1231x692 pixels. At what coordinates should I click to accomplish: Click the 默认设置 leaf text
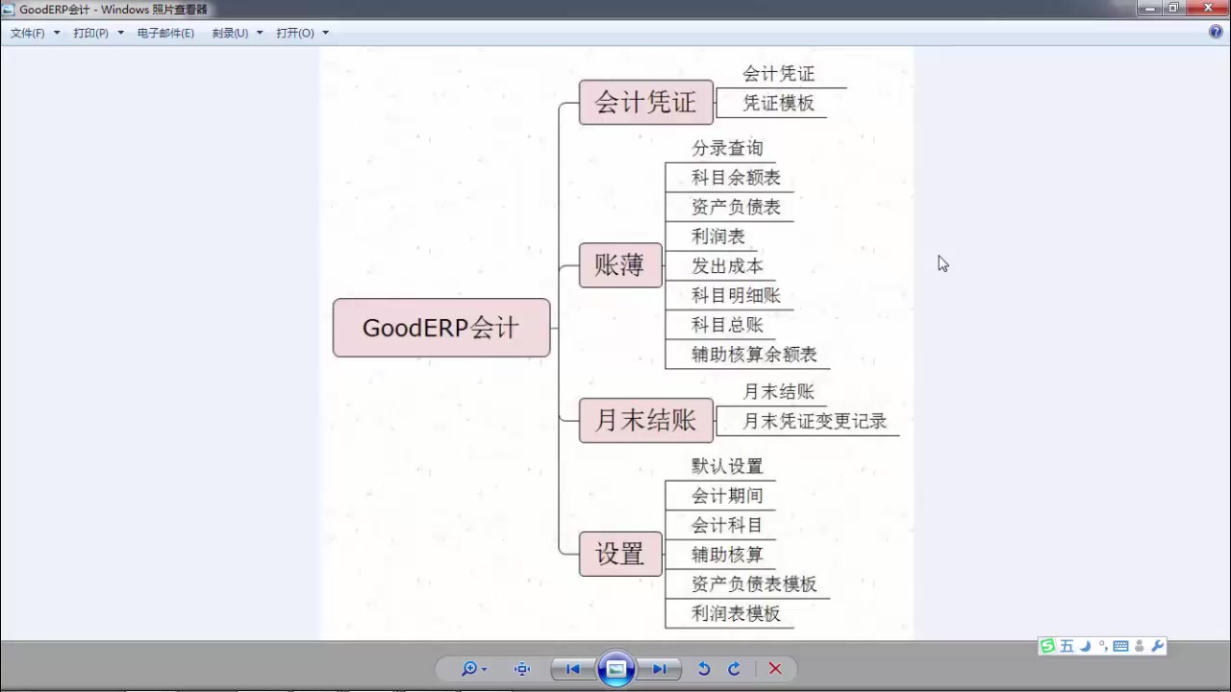point(727,466)
